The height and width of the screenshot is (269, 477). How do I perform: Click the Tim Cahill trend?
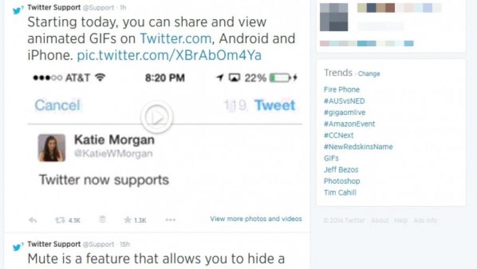coord(340,192)
